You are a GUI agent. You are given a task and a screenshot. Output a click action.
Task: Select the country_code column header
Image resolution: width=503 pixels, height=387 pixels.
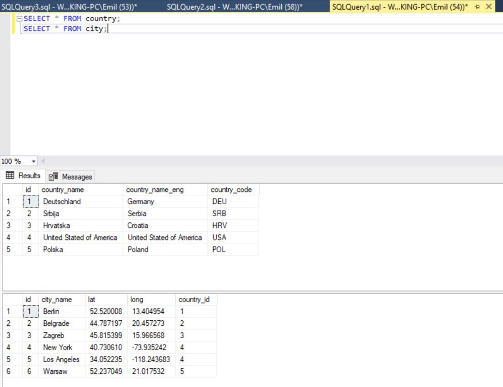point(231,190)
